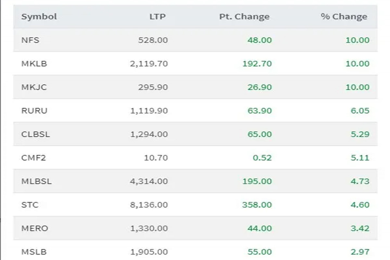Viewport: 390px width, 260px height.
Task: Click the RURU stock symbol
Action: point(34,111)
